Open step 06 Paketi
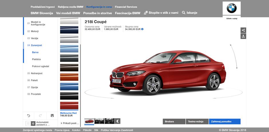 coord(32,80)
